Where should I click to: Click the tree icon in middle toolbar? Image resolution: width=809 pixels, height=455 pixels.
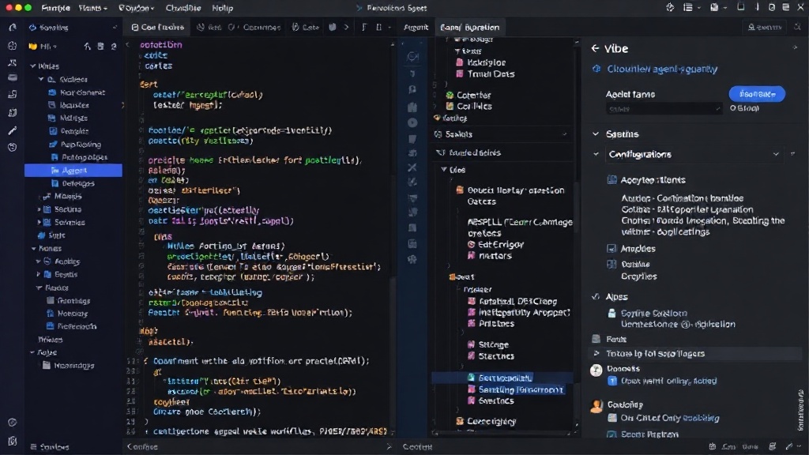(412, 259)
